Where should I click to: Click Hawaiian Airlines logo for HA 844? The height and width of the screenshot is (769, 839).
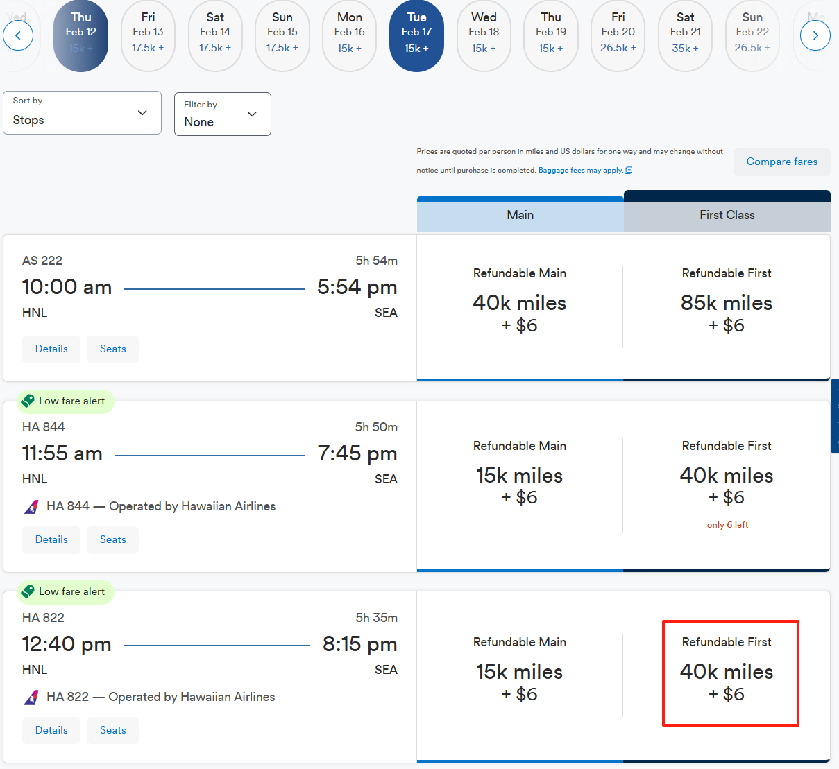click(x=31, y=507)
